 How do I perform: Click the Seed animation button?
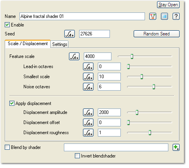pos(69,34)
